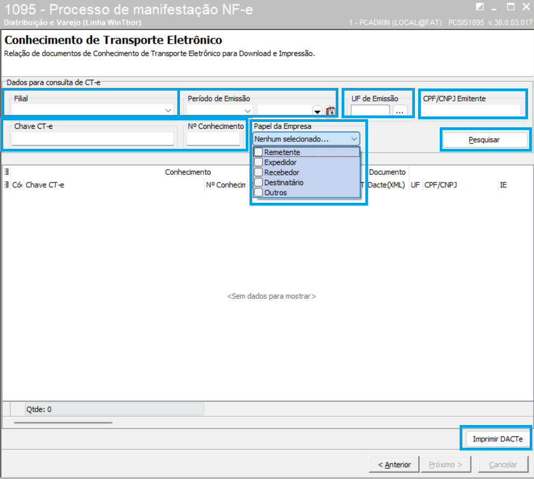Viewport: 534px width, 479px height.
Task: Click the Dacte(XML) column header
Action: click(x=386, y=185)
